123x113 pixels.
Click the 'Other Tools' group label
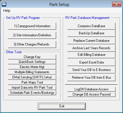coord(14,52)
